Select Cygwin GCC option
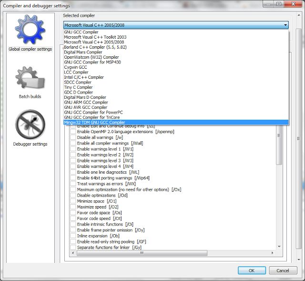 pyautogui.click(x=176, y=67)
